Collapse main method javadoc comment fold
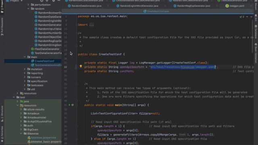This screenshot has width=258, height=145. pyautogui.click(x=77, y=84)
